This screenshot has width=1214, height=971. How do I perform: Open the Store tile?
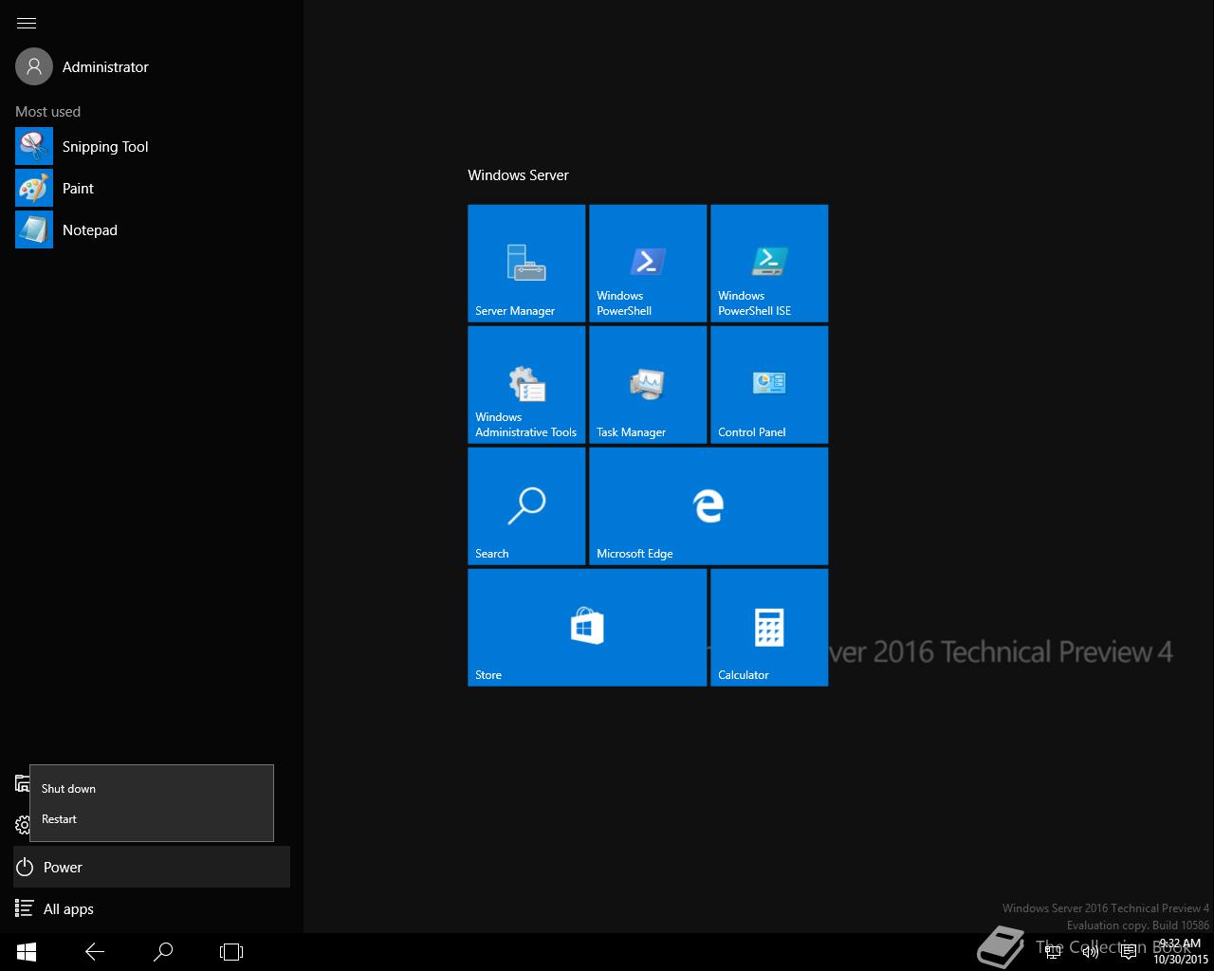[x=587, y=628]
